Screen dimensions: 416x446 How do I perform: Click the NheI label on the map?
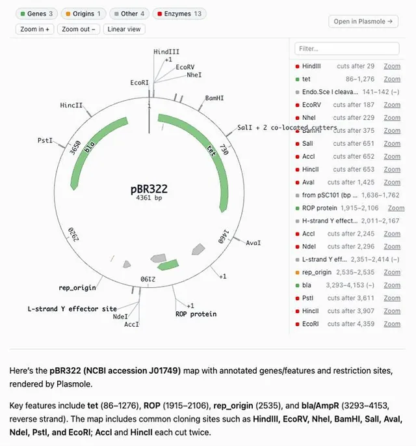[194, 75]
